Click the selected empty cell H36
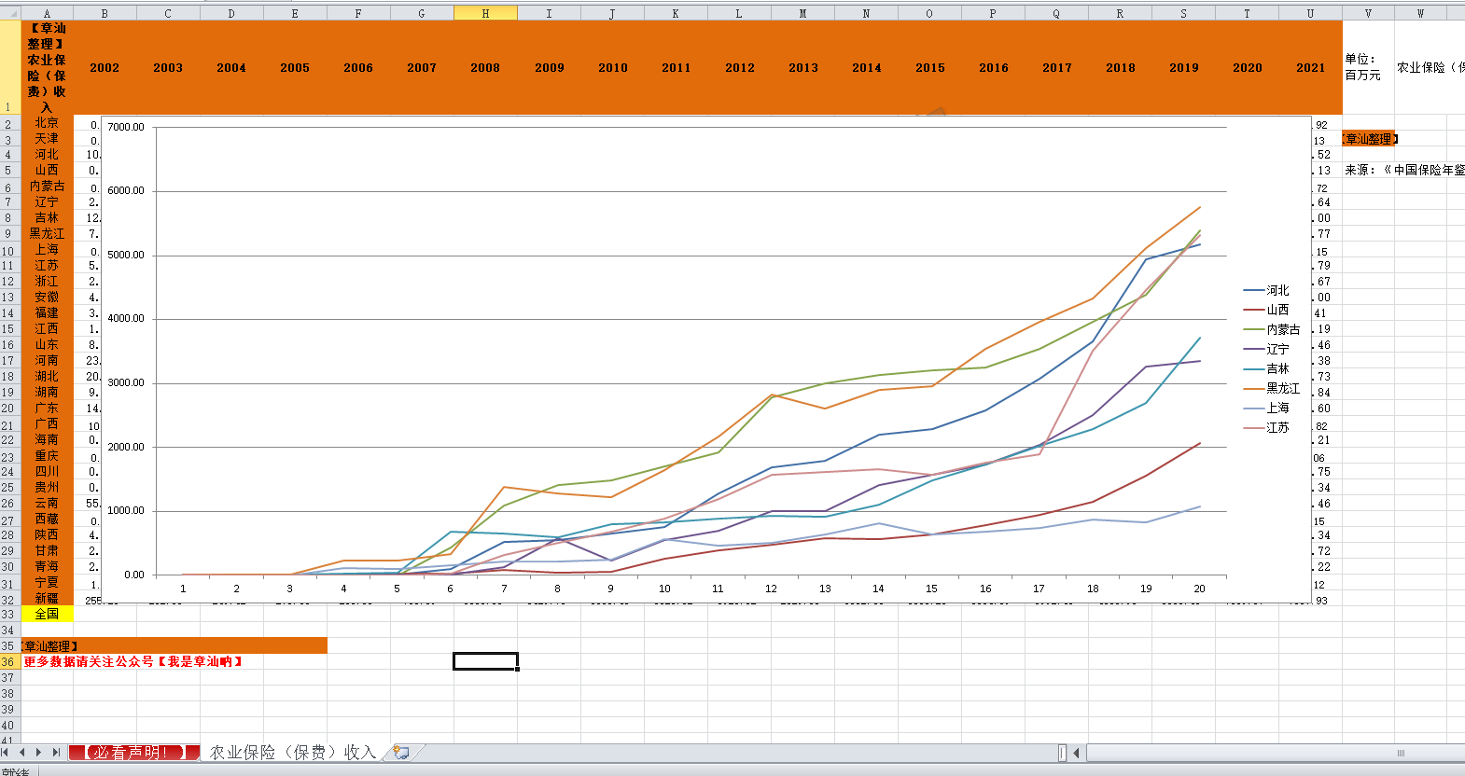This screenshot has width=1465, height=776. [x=485, y=661]
